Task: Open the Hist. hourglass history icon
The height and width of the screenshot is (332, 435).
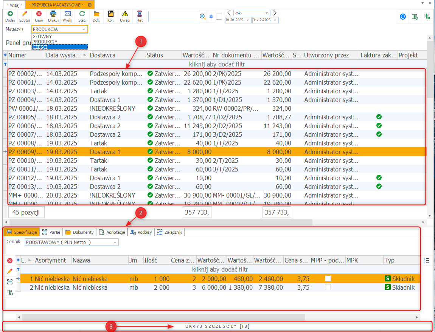Action: (140, 14)
